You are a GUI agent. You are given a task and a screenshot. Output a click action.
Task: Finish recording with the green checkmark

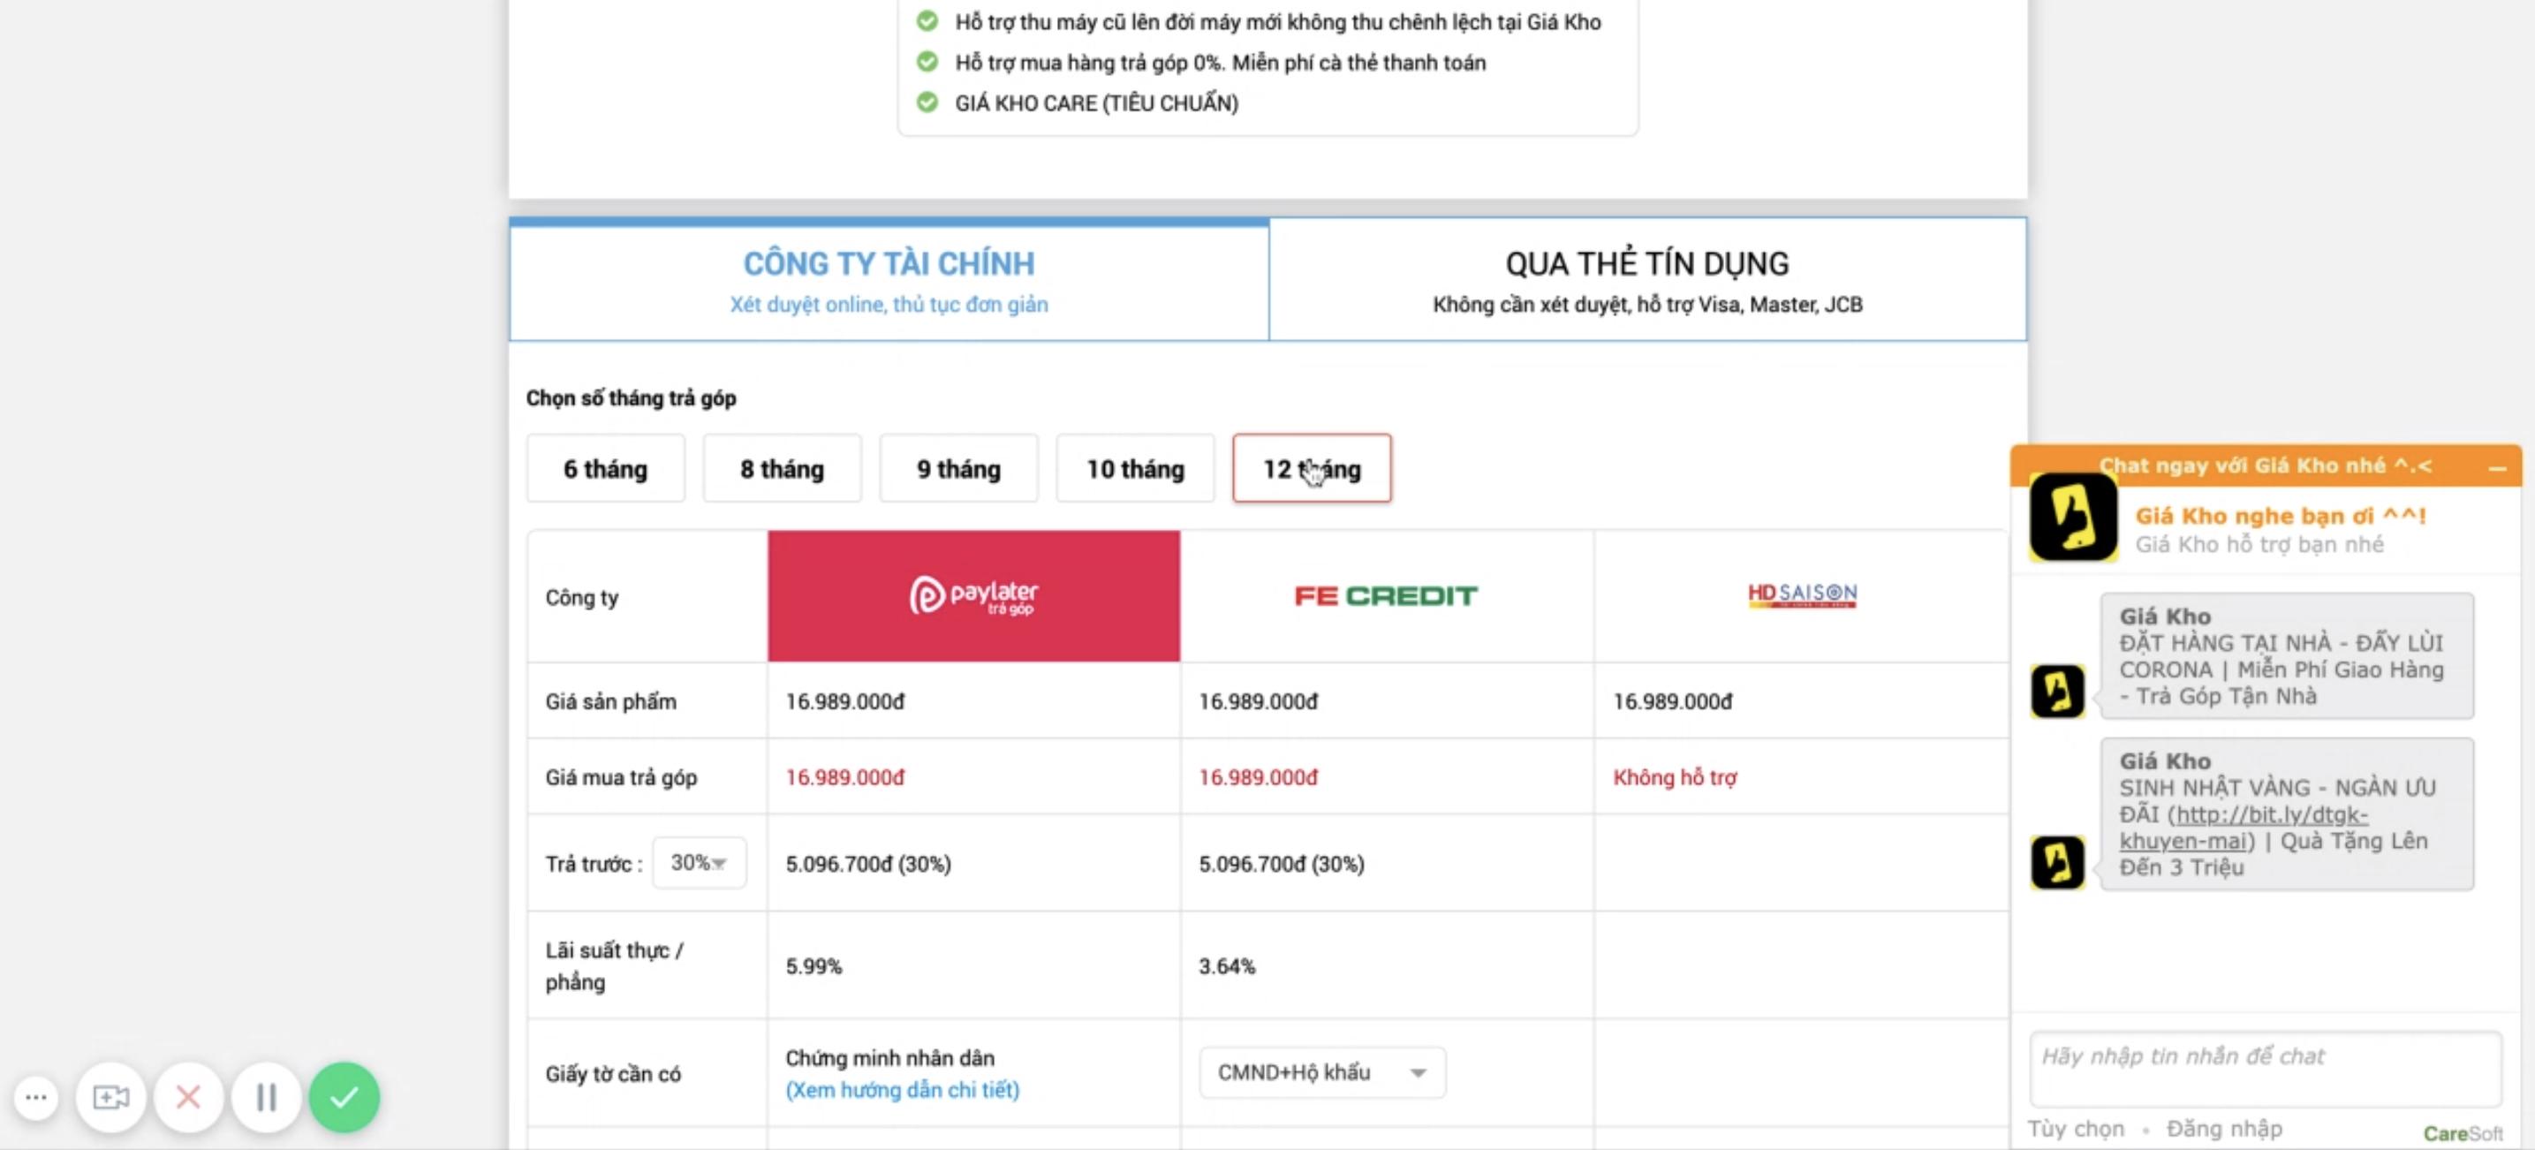coord(344,1097)
